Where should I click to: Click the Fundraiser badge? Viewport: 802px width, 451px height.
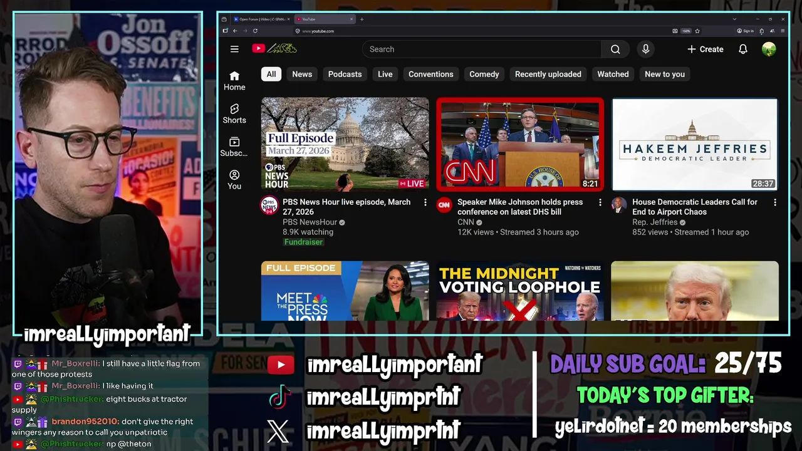pyautogui.click(x=303, y=242)
